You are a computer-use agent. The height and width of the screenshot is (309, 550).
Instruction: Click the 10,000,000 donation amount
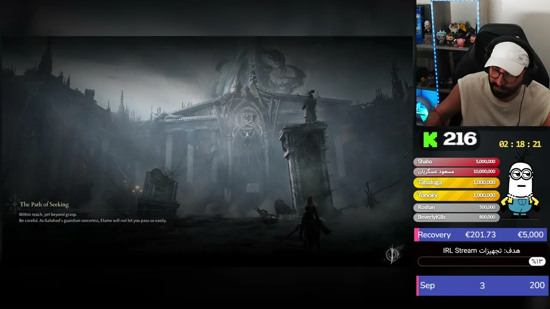click(x=484, y=172)
